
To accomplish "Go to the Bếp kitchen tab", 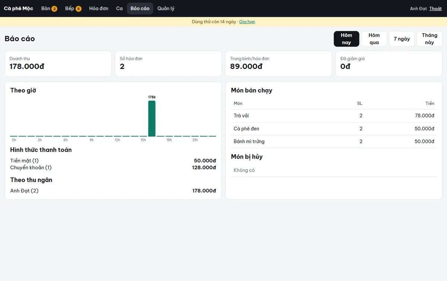I will (73, 9).
